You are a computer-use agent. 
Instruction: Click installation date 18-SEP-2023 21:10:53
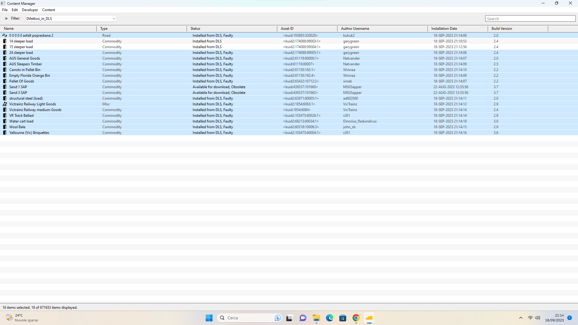click(x=450, y=41)
